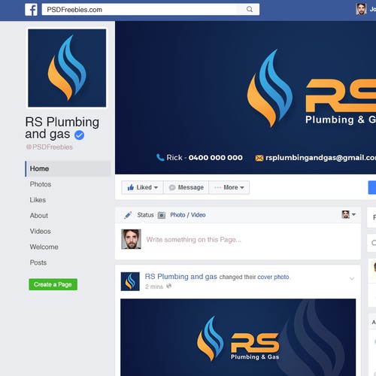Click the post's globe privacy icon
The height and width of the screenshot is (376, 376).
(169, 286)
